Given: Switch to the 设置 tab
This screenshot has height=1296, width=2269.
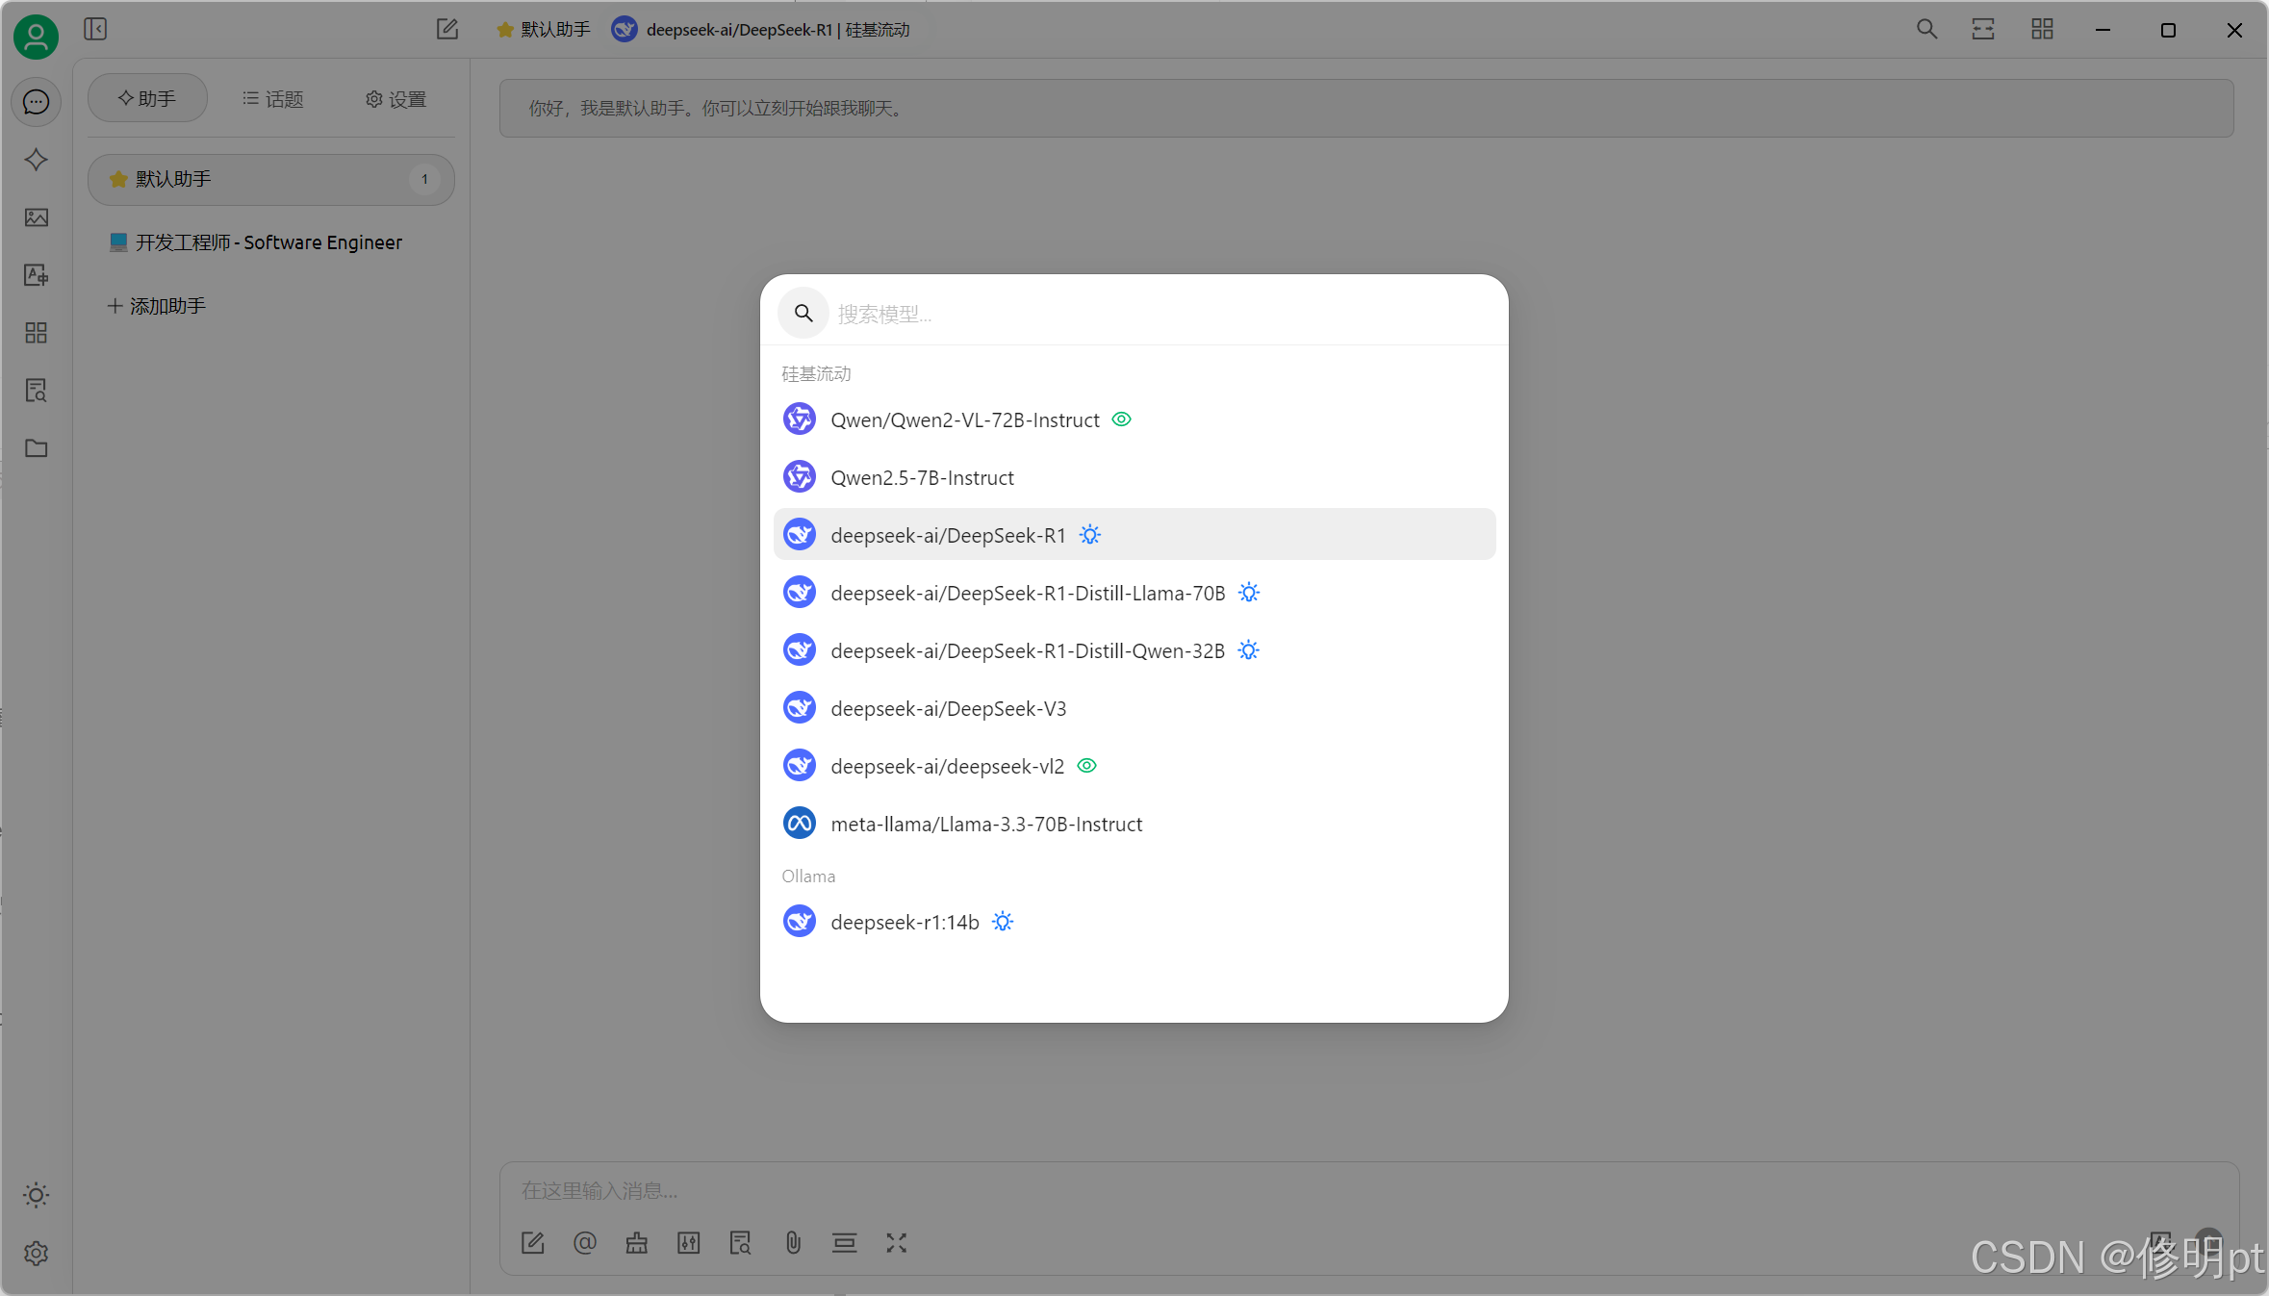Looking at the screenshot, I should coord(395,99).
